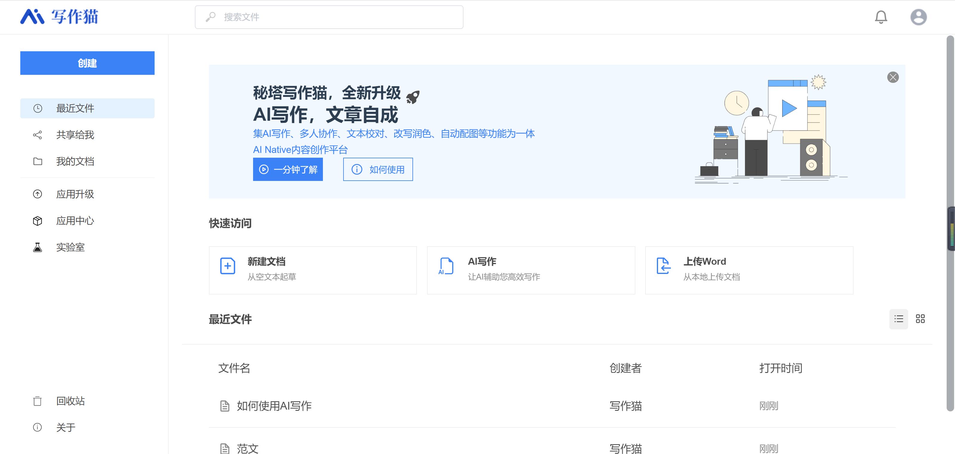Click the 上传Word upload icon
The image size is (955, 454).
coord(664,266)
